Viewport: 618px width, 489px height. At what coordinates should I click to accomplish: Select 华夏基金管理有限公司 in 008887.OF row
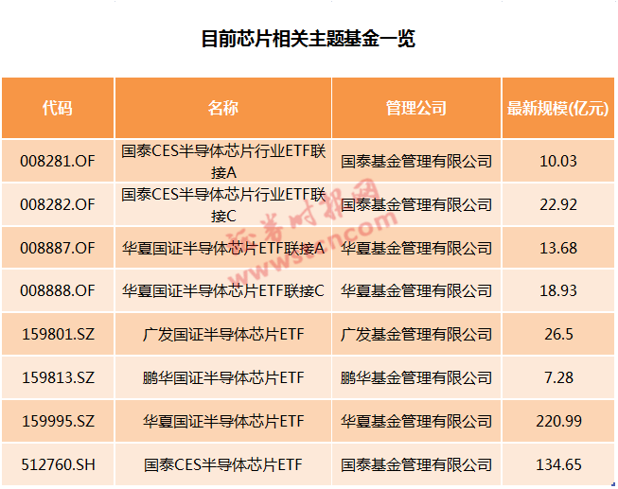tap(416, 248)
